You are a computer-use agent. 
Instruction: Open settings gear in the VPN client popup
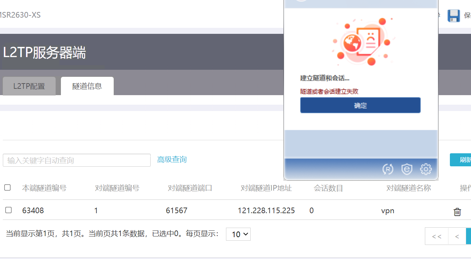pyautogui.click(x=426, y=169)
